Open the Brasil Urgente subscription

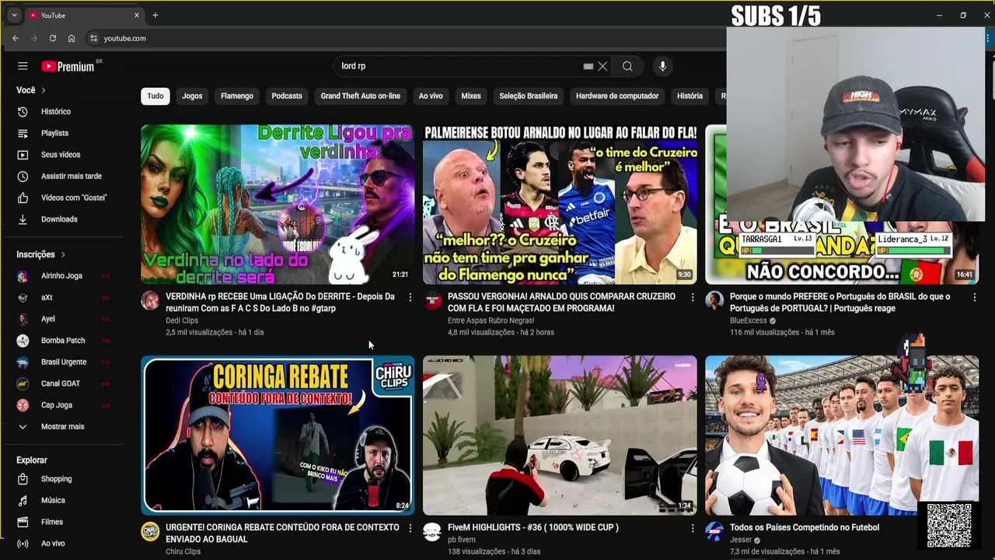[64, 362]
